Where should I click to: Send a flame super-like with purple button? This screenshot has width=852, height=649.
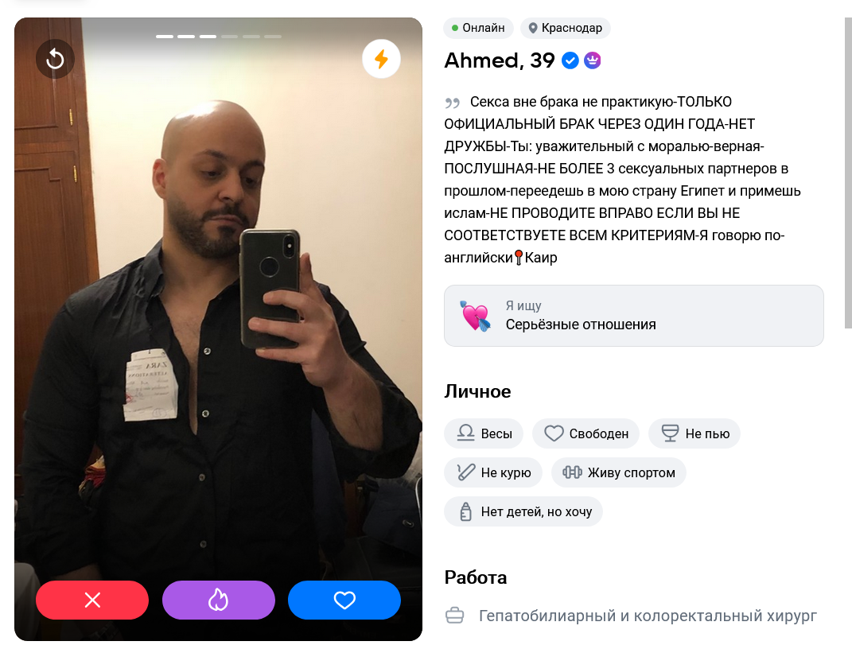coord(219,600)
